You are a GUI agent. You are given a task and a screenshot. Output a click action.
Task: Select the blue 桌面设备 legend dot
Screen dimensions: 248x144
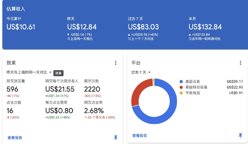click(181, 82)
